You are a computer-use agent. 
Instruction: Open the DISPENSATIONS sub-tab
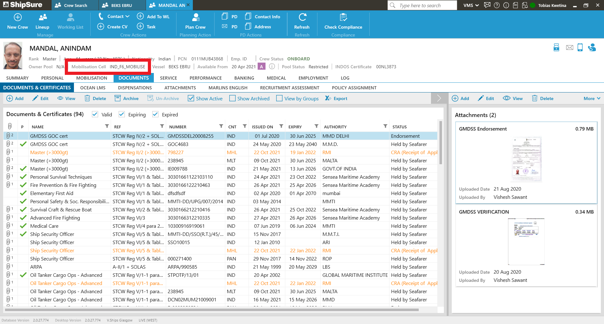tap(135, 88)
